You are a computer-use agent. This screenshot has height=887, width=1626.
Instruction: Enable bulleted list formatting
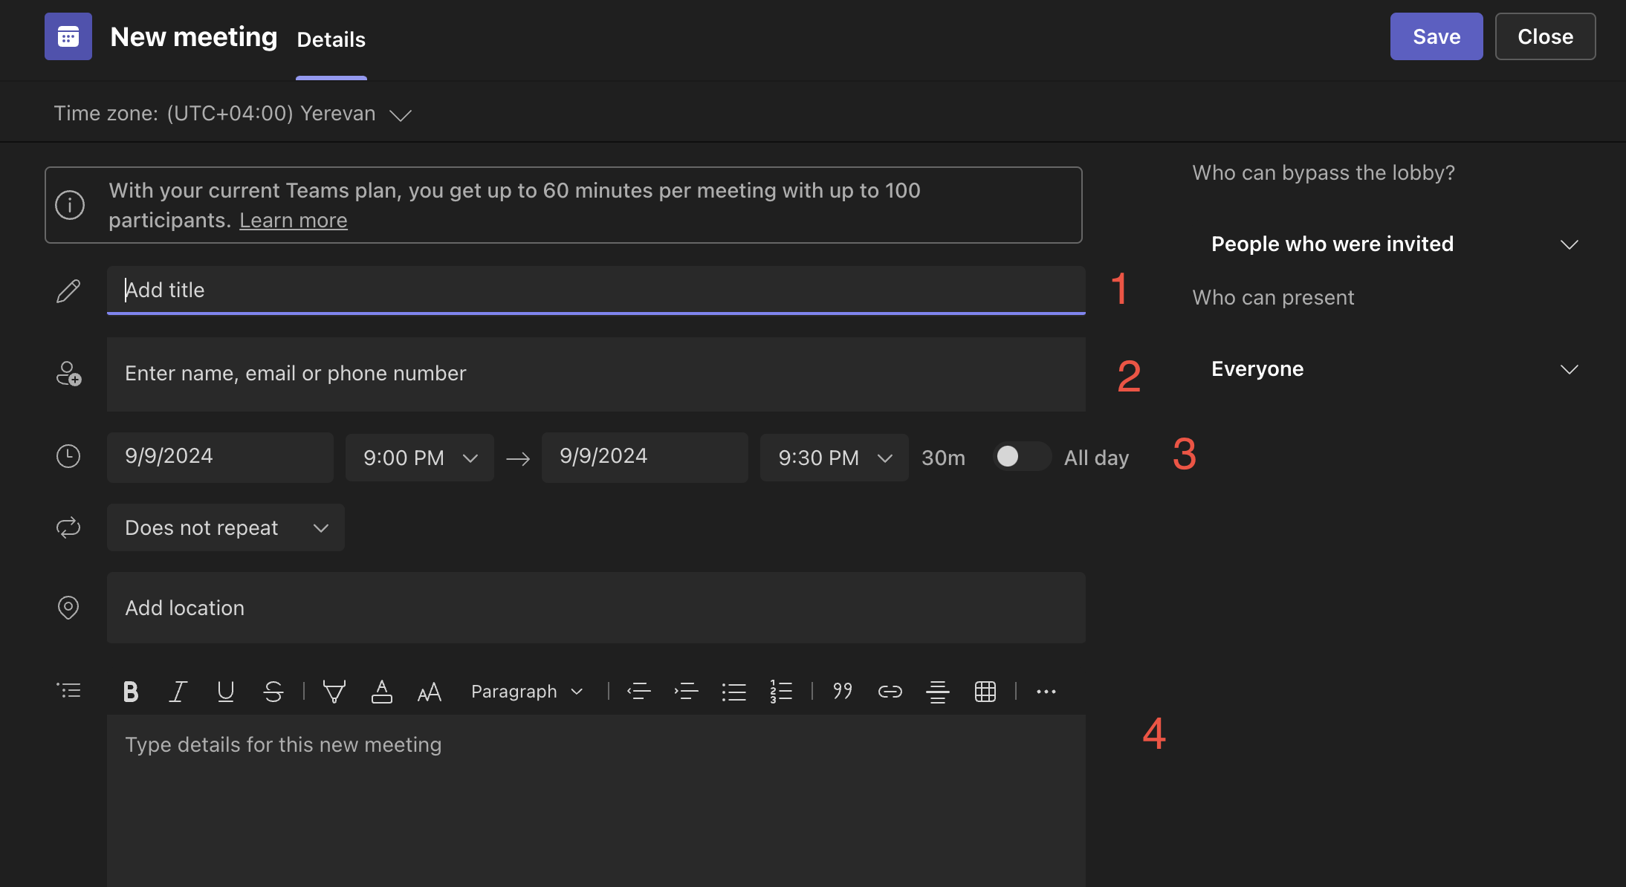tap(733, 691)
